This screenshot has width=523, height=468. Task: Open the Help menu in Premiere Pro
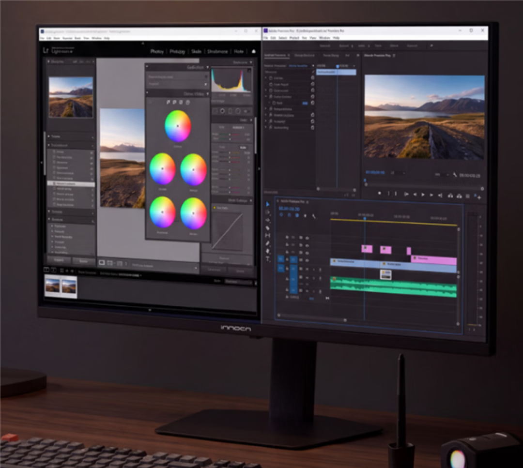coord(336,38)
